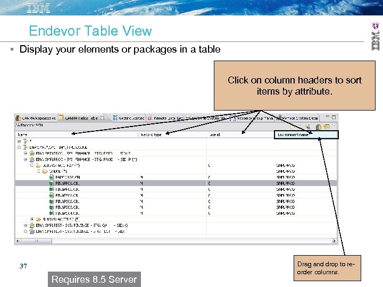Select the FINAPS01.CBL element
Image resolution: width=383 pixels, height=287 pixels.
(66, 195)
